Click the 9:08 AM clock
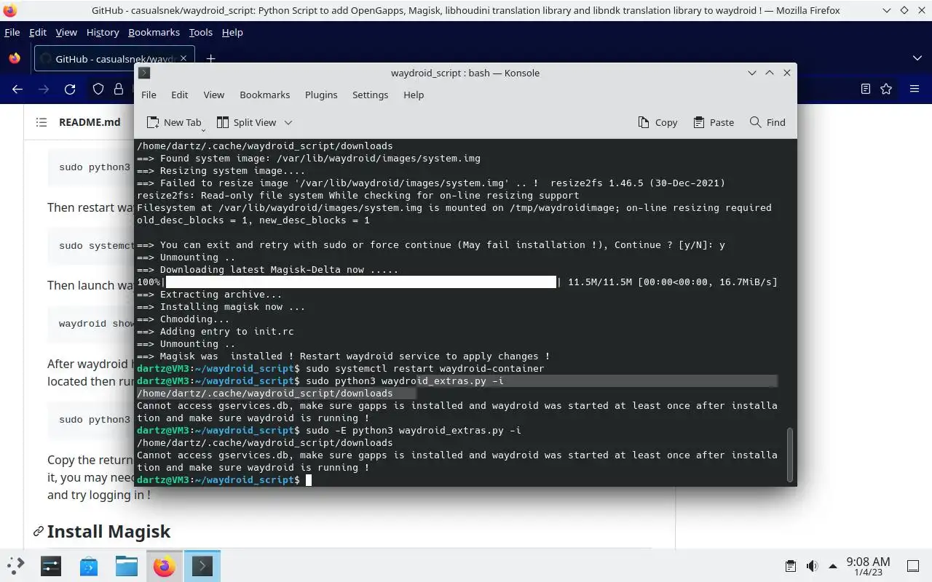Viewport: 932px width, 582px height. pyautogui.click(x=868, y=565)
